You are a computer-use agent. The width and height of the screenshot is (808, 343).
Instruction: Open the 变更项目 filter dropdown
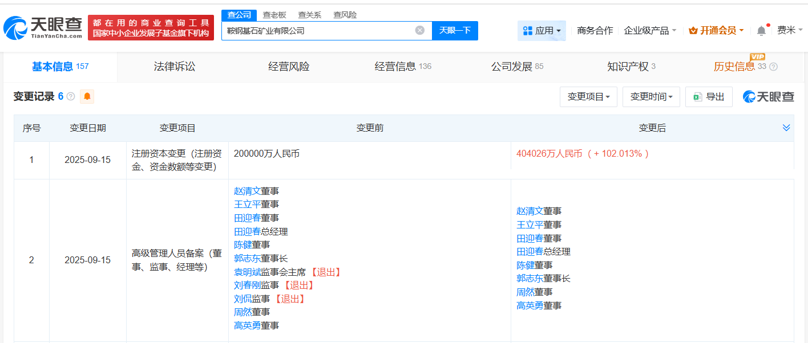click(589, 97)
